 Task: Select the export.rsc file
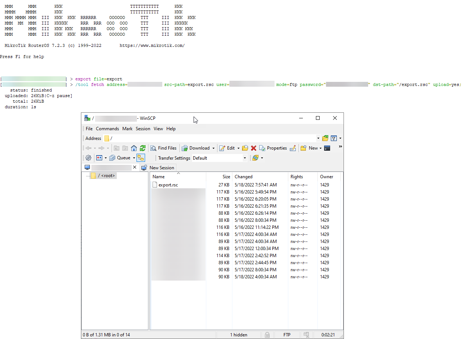click(168, 185)
